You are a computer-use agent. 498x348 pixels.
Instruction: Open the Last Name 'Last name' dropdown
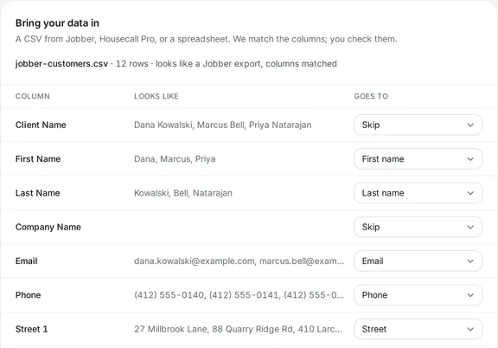pyautogui.click(x=418, y=193)
